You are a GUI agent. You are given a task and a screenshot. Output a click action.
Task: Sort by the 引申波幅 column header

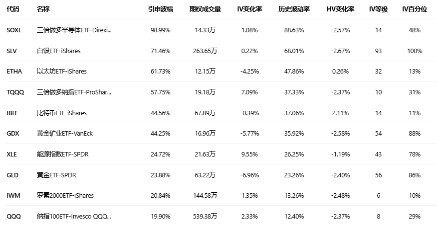click(160, 9)
